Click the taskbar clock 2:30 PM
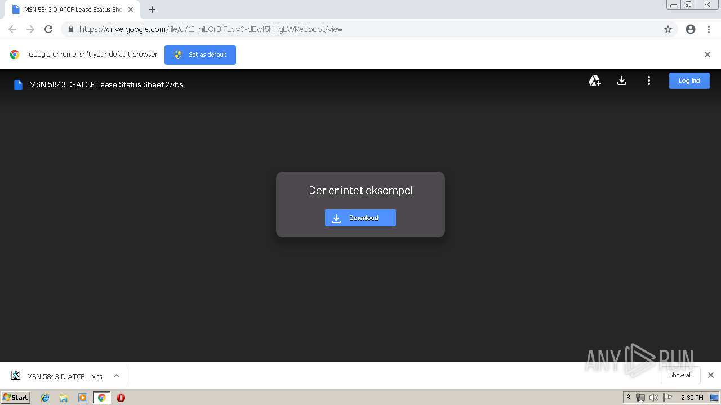The image size is (721, 405). pos(692,398)
